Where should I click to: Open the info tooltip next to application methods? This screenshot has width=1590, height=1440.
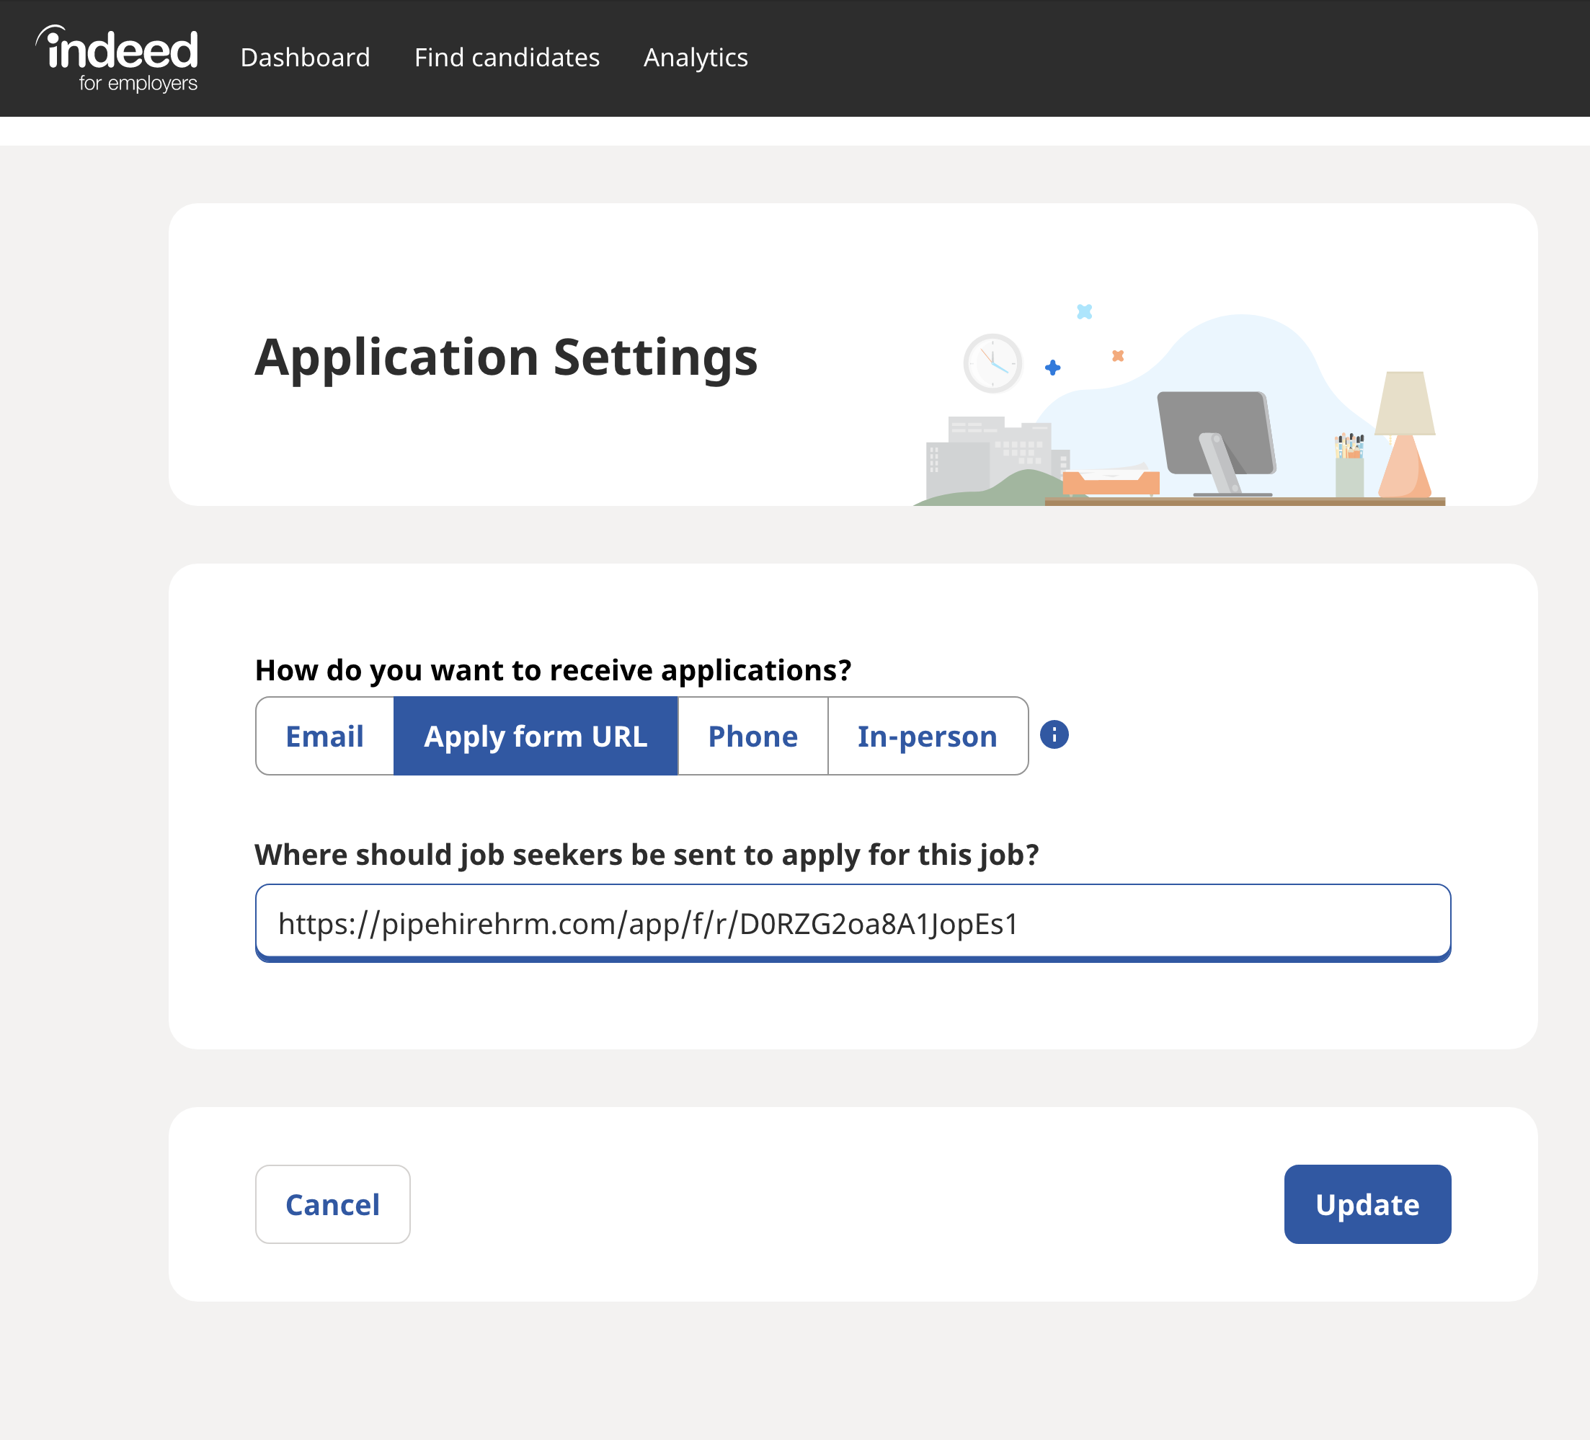pos(1055,735)
